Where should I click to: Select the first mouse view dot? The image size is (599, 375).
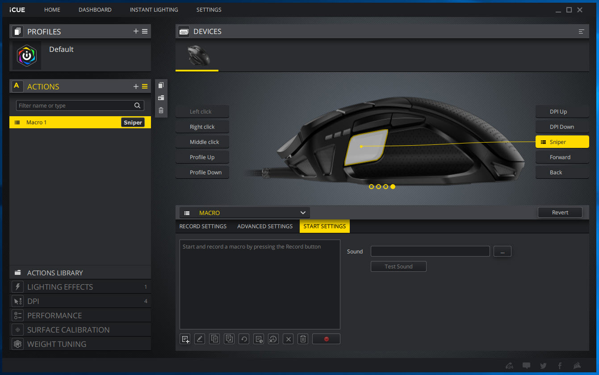tap(372, 186)
